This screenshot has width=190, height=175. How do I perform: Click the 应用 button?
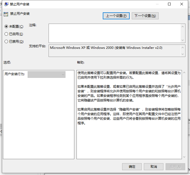pos(175,167)
